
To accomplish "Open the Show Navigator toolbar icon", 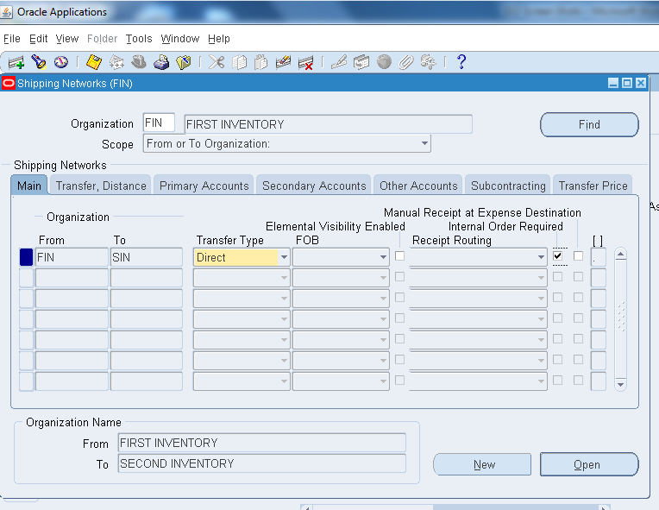I will [x=61, y=62].
